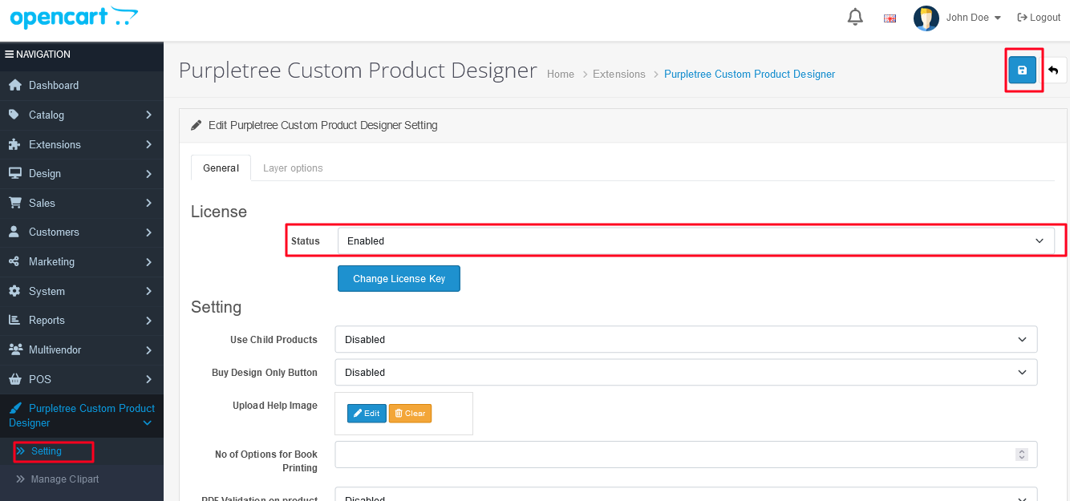This screenshot has height=501, width=1070.
Task: Click the blue save icon button
Action: 1022,71
